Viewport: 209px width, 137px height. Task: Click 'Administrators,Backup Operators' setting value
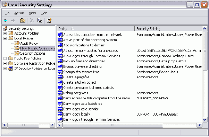point(161,61)
